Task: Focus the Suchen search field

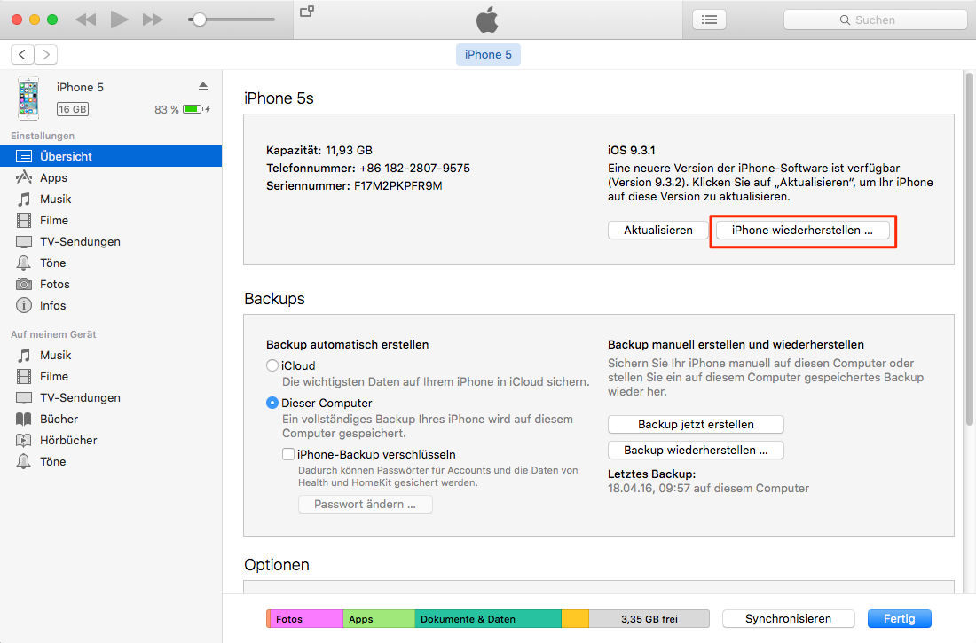Action: pos(875,20)
